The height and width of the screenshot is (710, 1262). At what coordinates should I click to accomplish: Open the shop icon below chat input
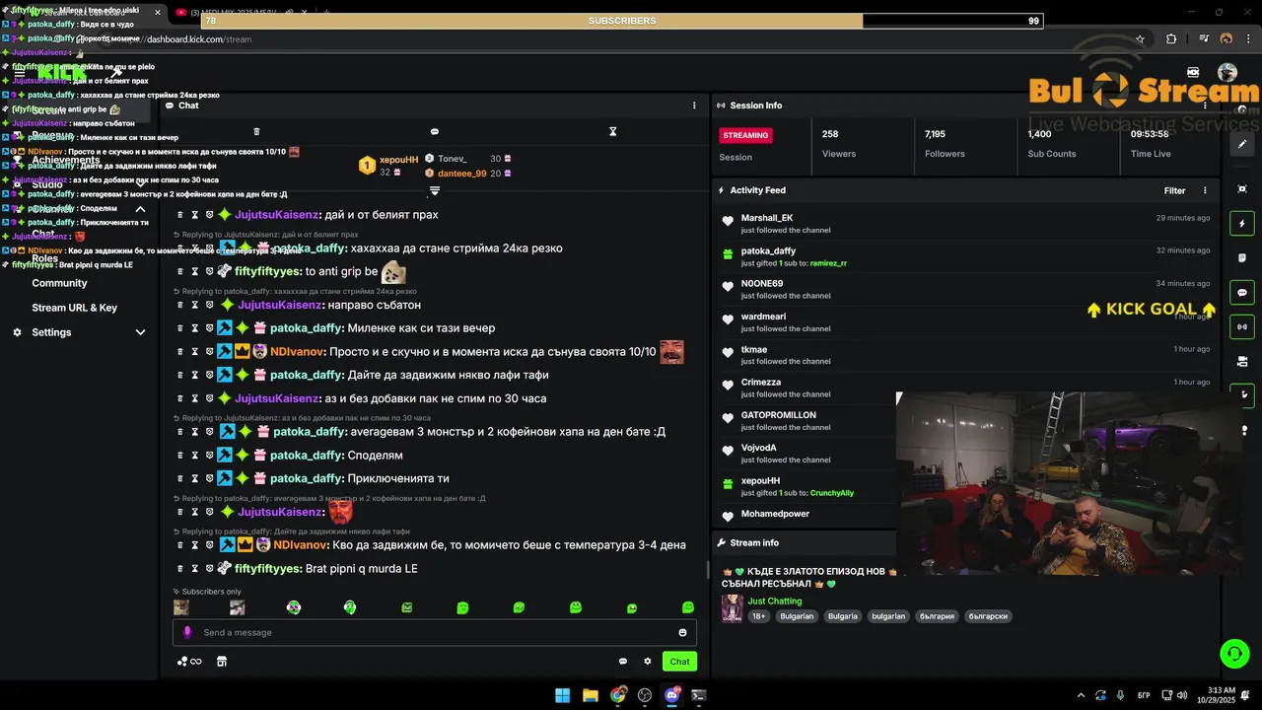222,662
